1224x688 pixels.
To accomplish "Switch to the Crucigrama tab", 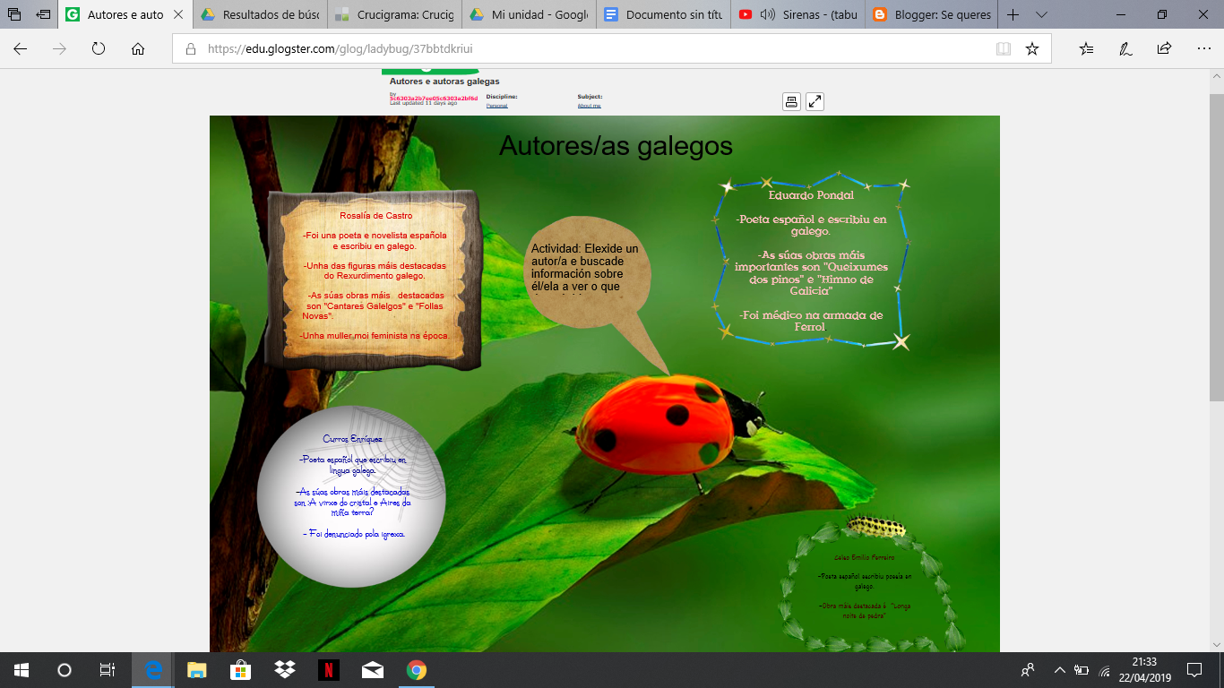I will 394,14.
